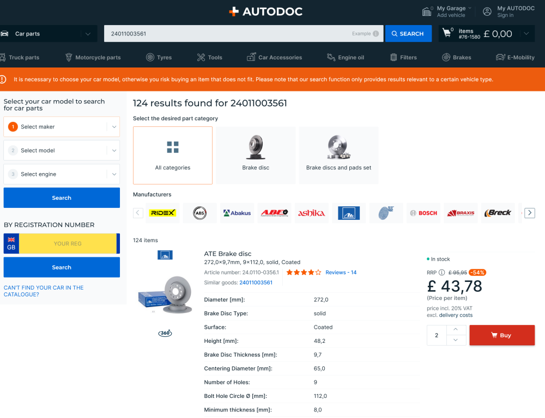The width and height of the screenshot is (545, 418).
Task: Open Filters menu
Action: 403,57
